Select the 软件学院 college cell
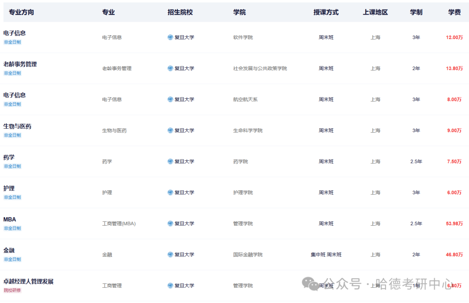Image resolution: width=469 pixels, height=303 pixels. pos(243,37)
